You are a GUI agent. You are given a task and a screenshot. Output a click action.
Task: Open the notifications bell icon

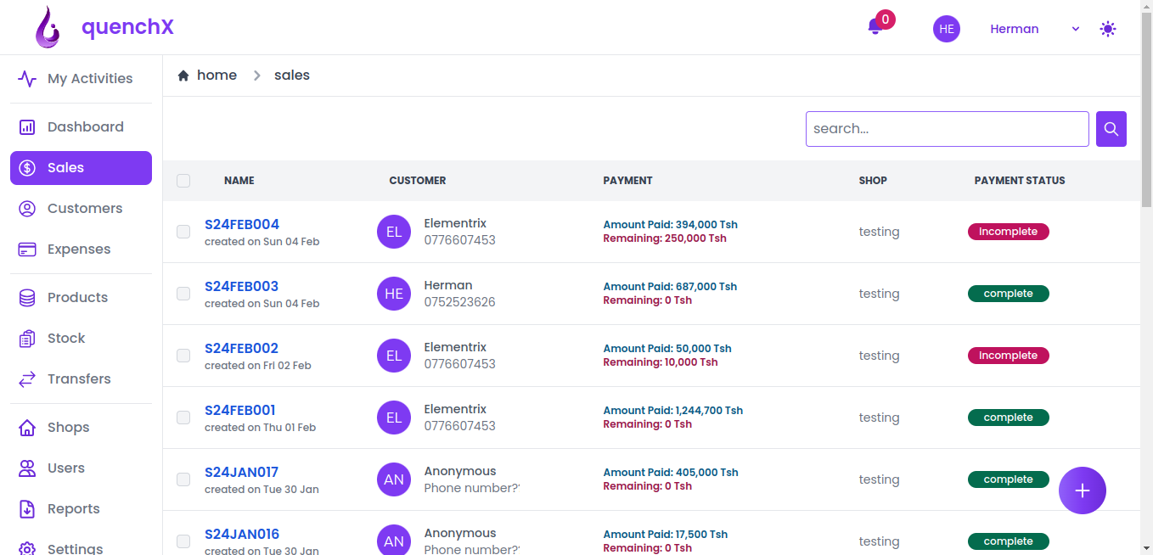point(875,27)
